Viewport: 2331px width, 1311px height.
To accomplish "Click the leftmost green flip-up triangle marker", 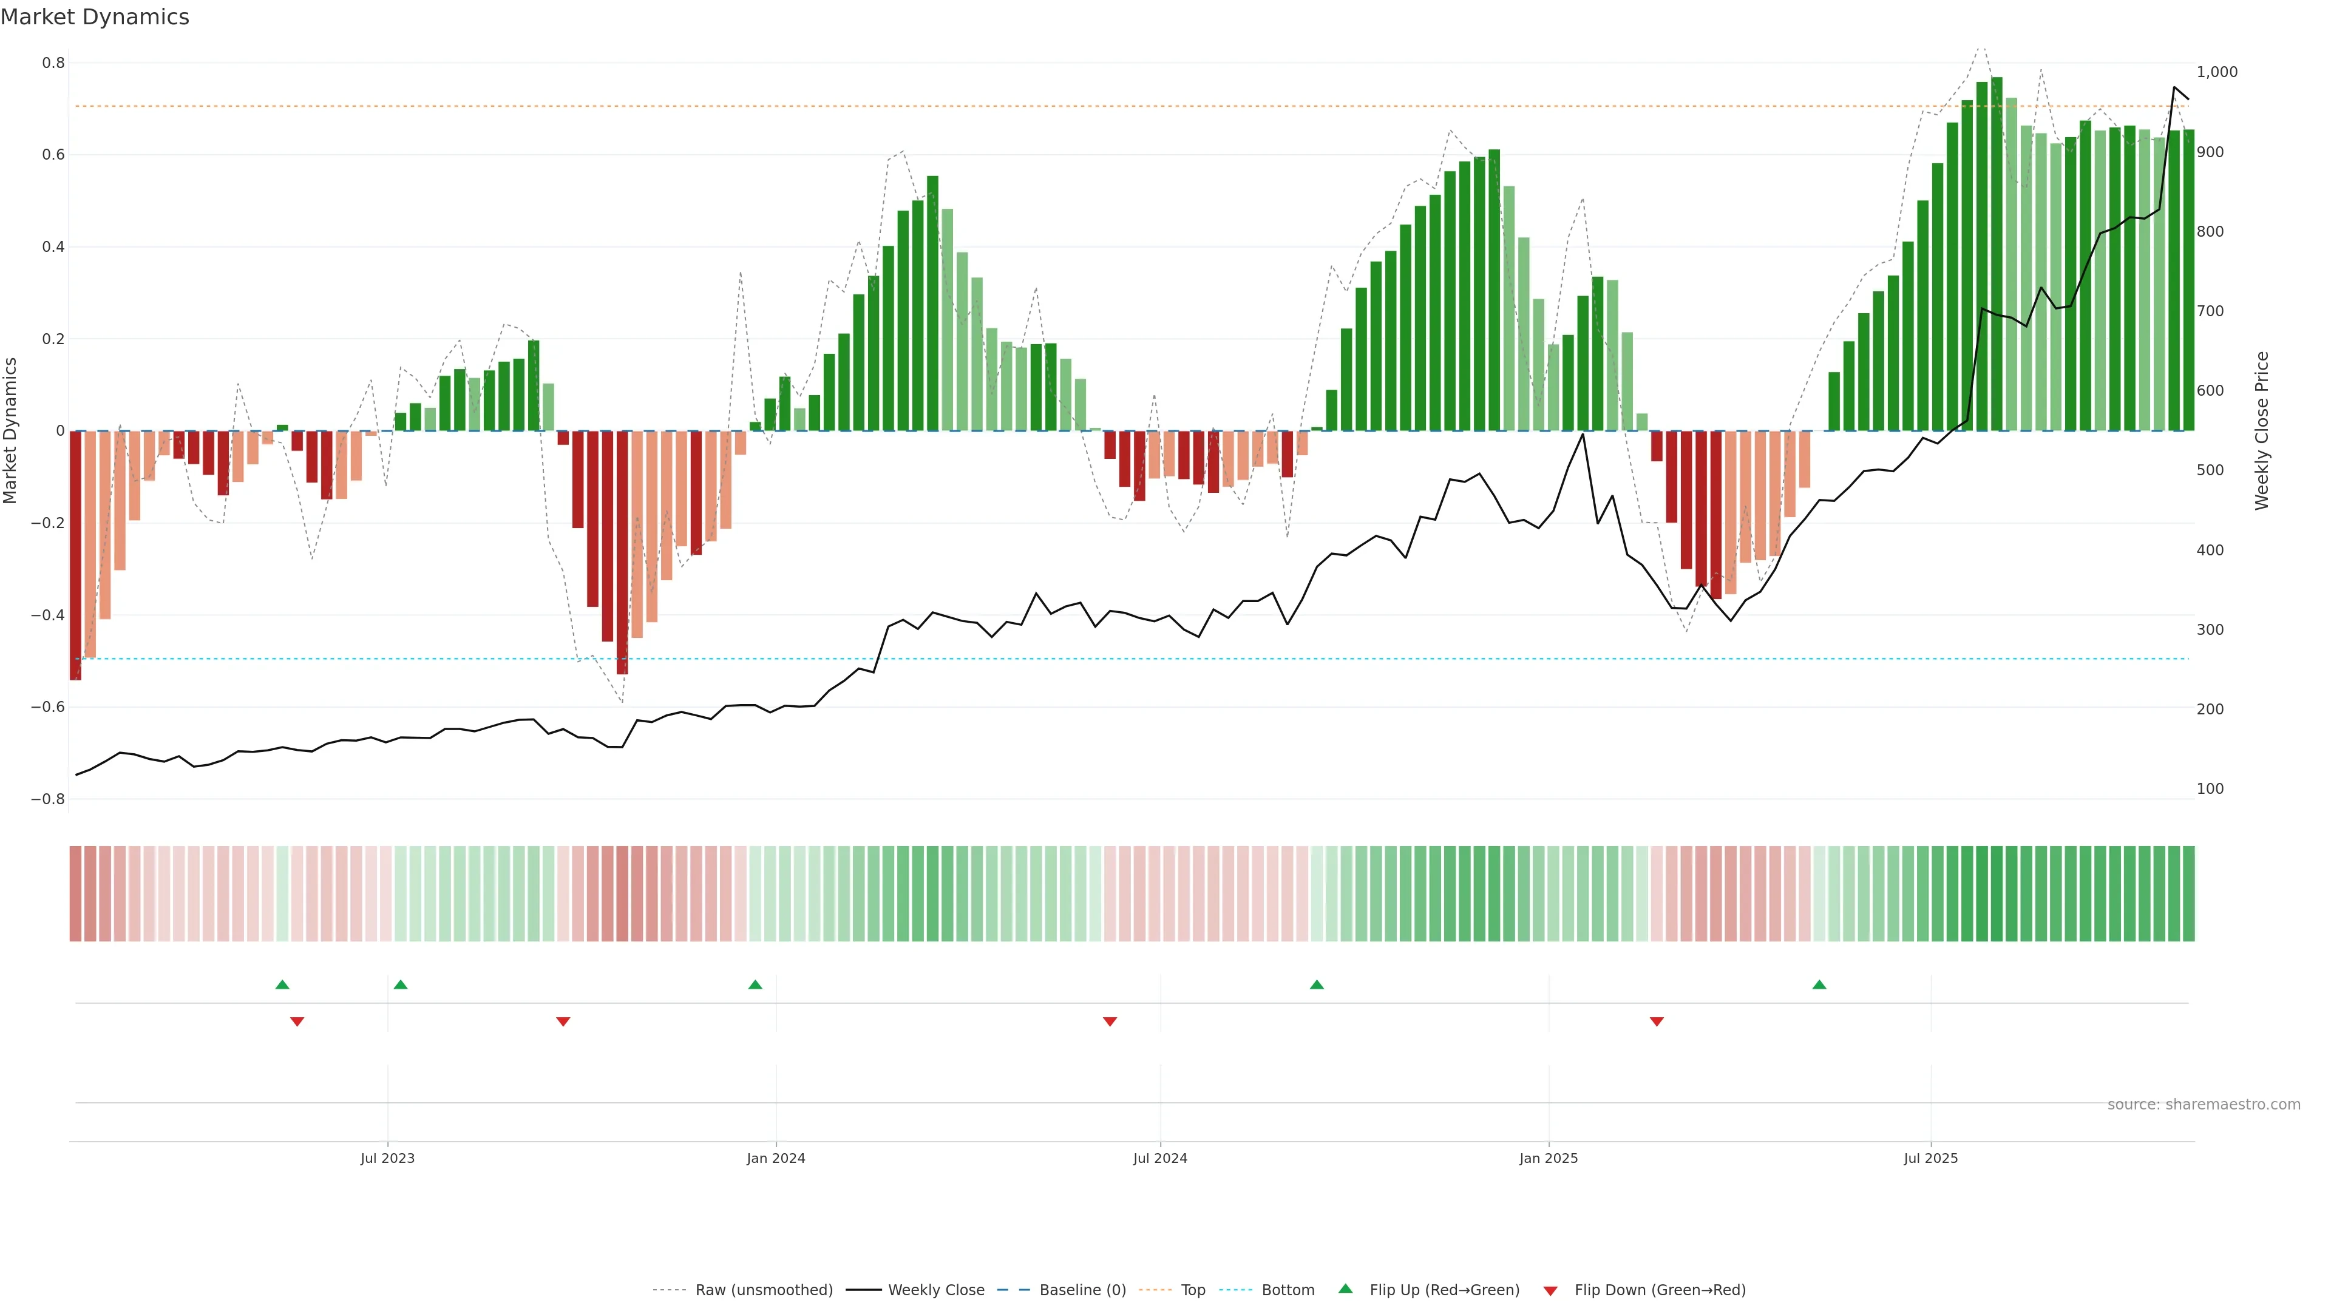I will tap(282, 984).
